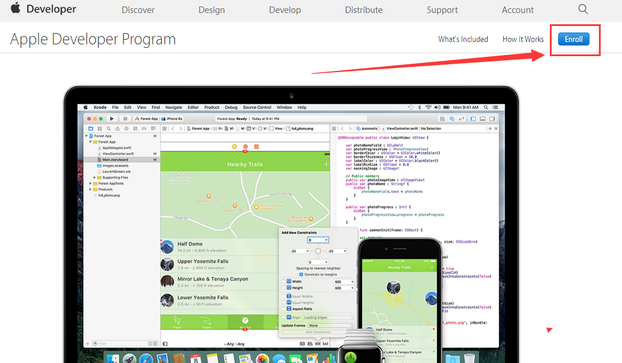This screenshot has width=622, height=363.
Task: Open Notification Center in the Mac menu bar
Action: (x=495, y=107)
